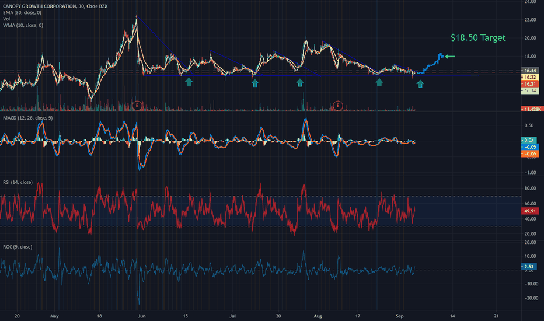Click the 11.429K volume value label

tap(532, 109)
